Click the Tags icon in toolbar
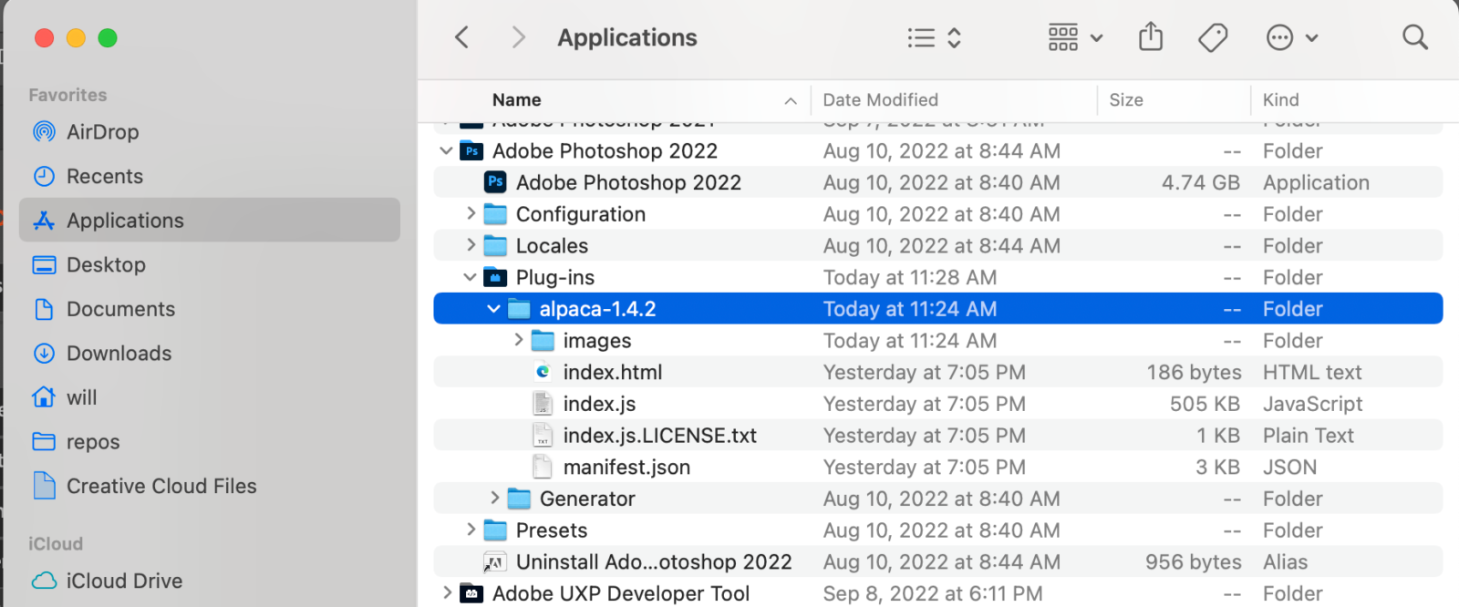The image size is (1459, 607). pyautogui.click(x=1212, y=37)
